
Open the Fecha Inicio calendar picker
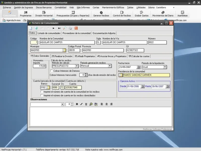(x=138, y=67)
